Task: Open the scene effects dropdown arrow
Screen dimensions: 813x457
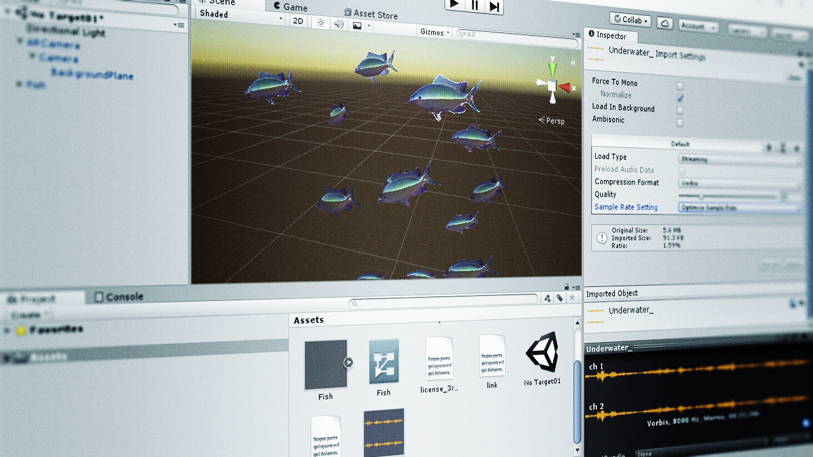Action: (369, 27)
